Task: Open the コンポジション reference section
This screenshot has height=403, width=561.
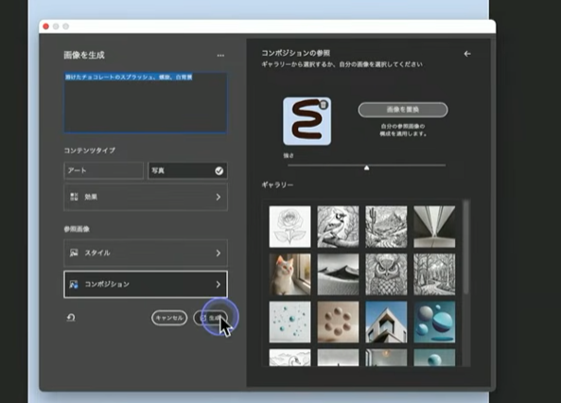Action: (x=146, y=285)
